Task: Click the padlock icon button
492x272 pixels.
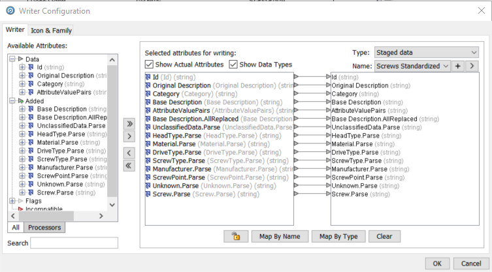Action: 235,236
